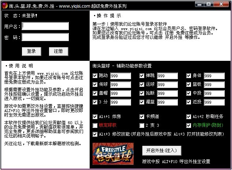Uncheck Alt+1 炸房 option
232x170 pixels.
click(95, 117)
